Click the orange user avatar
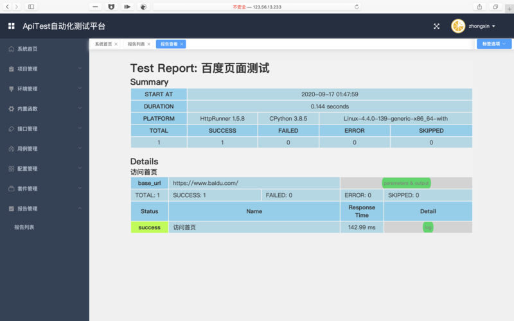The height and width of the screenshot is (321, 514). tap(458, 26)
